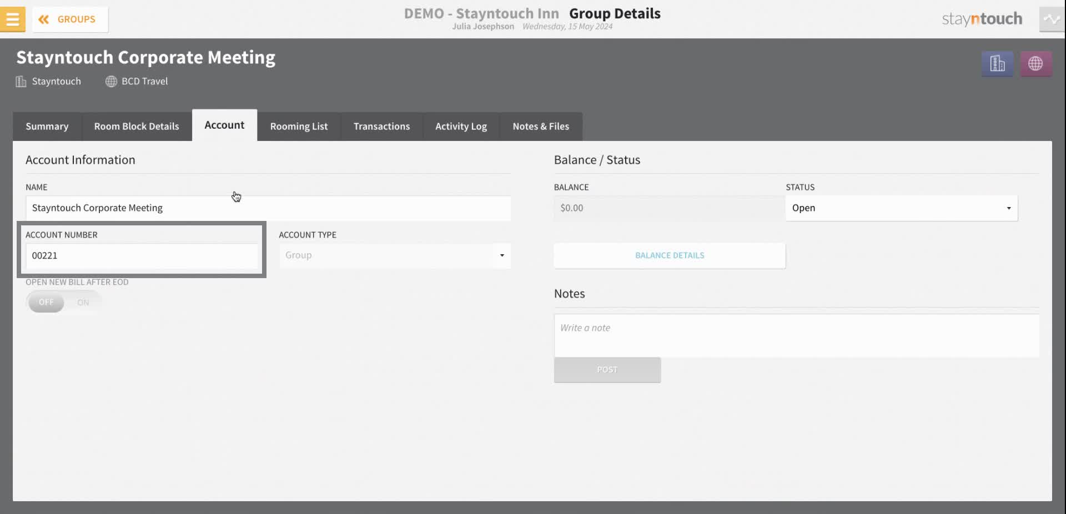Screen dimensions: 1066x514
Task: Click the Group Details page title
Action: [x=615, y=13]
